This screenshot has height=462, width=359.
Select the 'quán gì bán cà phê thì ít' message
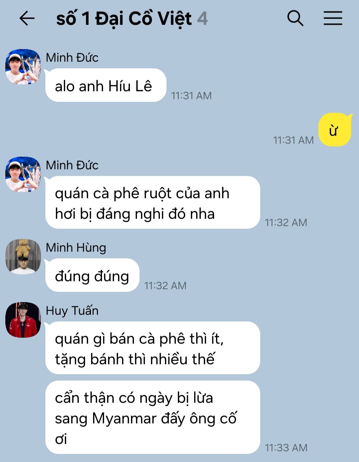[x=153, y=348]
